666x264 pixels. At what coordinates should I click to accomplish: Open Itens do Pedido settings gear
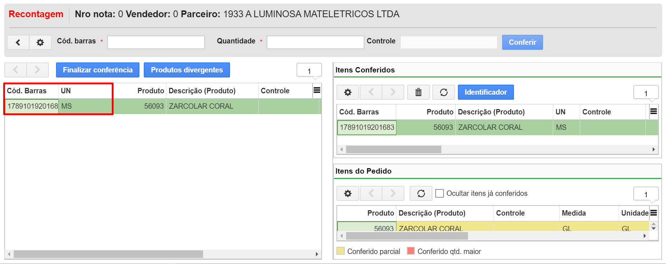[348, 193]
